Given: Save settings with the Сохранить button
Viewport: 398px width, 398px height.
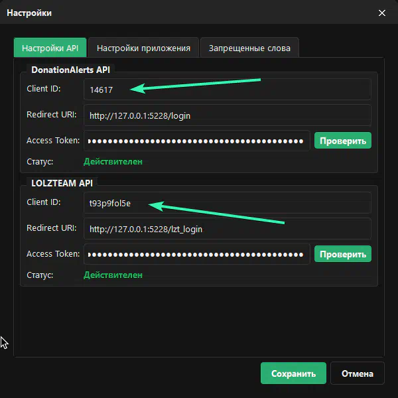Looking at the screenshot, I should click(x=293, y=373).
